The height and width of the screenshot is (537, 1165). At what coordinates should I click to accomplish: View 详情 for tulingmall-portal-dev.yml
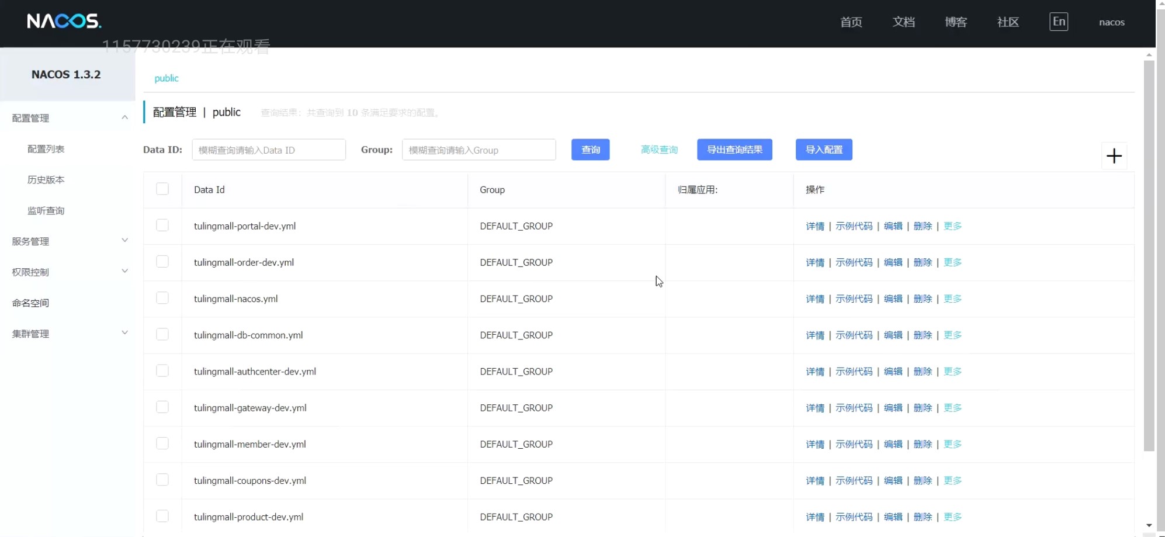coord(815,226)
